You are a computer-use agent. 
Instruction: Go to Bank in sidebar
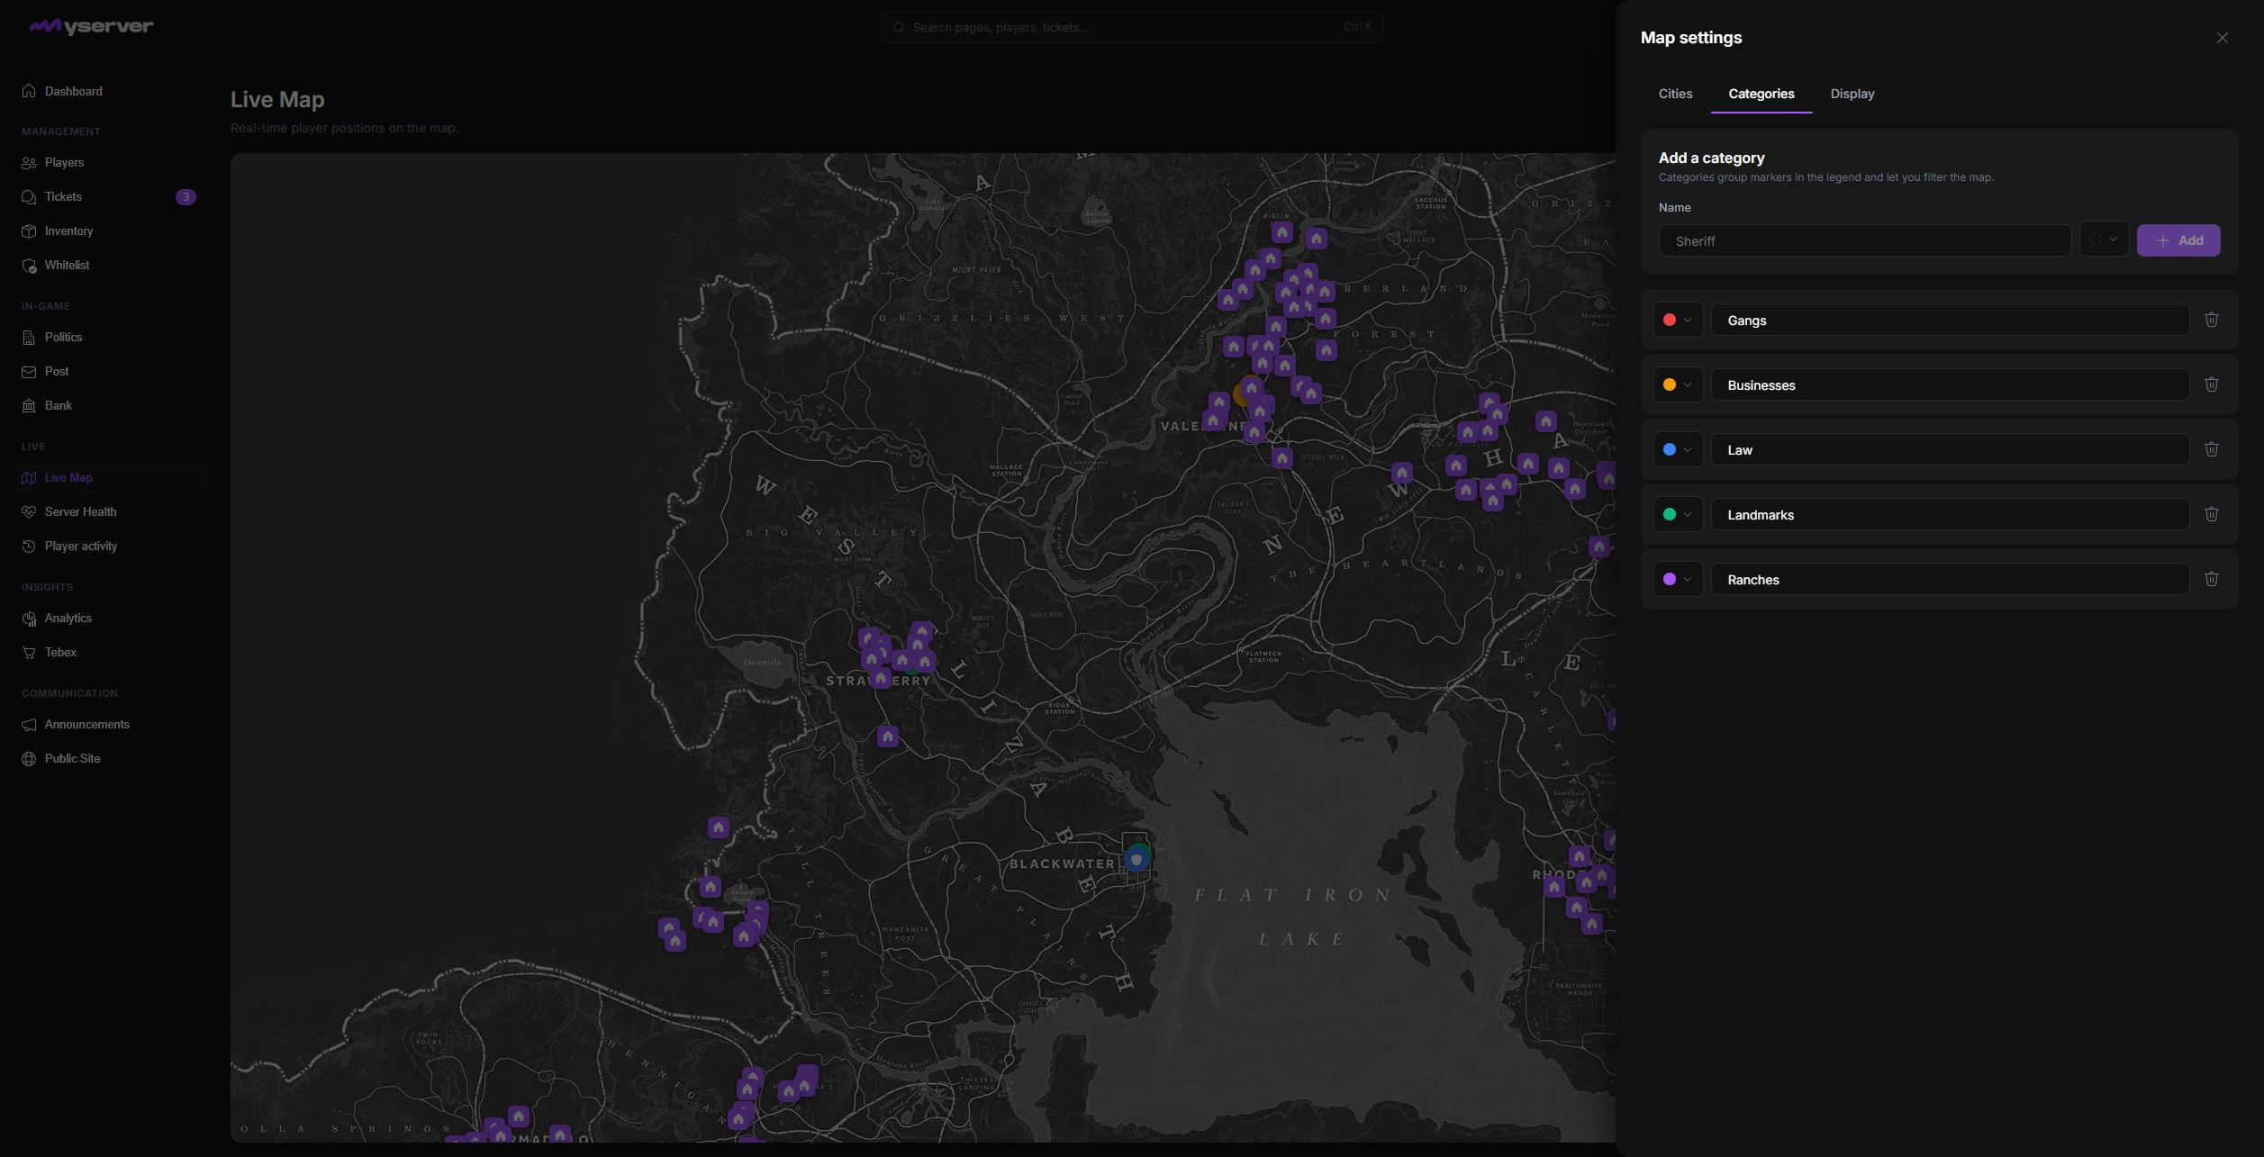pos(108,405)
